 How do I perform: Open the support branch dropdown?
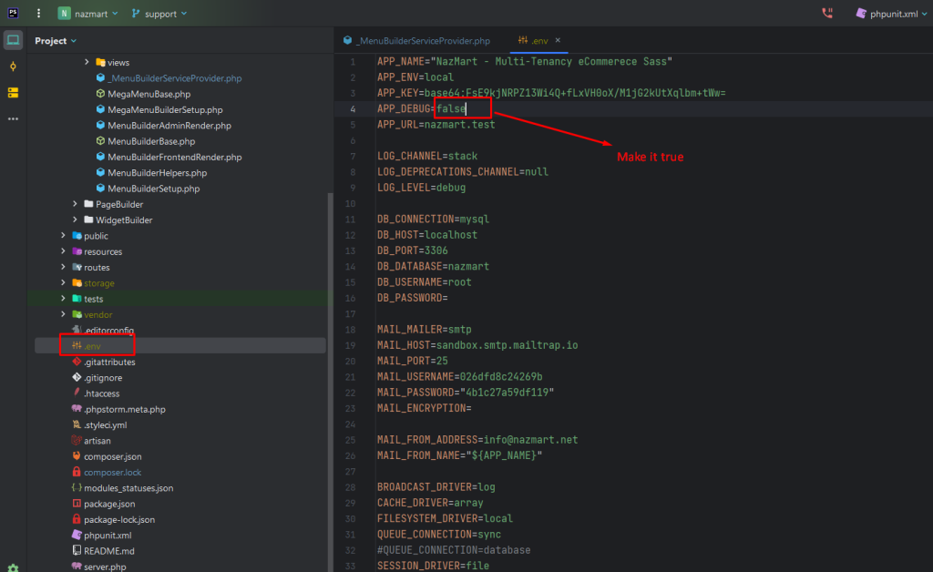pyautogui.click(x=159, y=13)
